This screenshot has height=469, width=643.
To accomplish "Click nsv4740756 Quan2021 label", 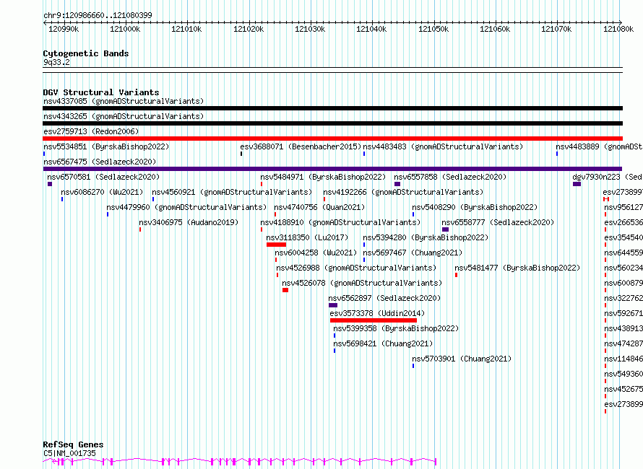I will click(x=319, y=207).
